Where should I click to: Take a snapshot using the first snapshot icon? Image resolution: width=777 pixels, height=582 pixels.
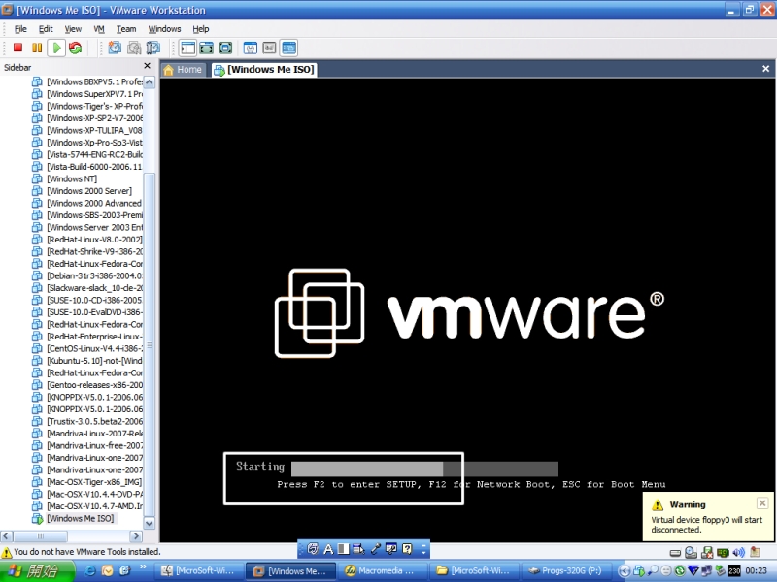click(x=115, y=48)
